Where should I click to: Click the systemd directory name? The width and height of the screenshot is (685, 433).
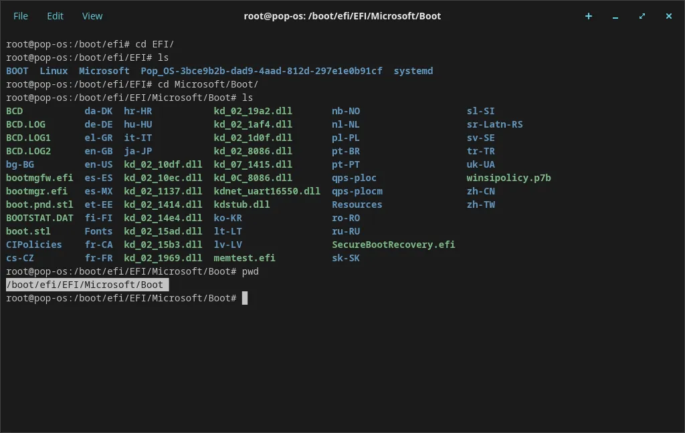click(x=413, y=71)
